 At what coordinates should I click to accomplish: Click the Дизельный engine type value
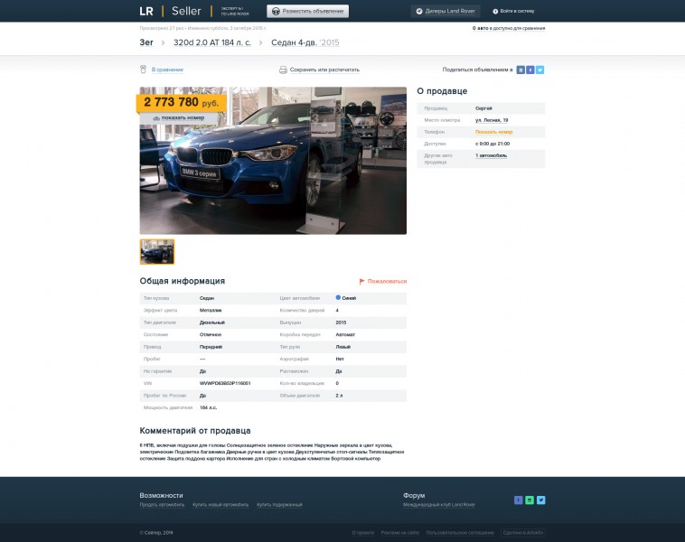point(211,322)
